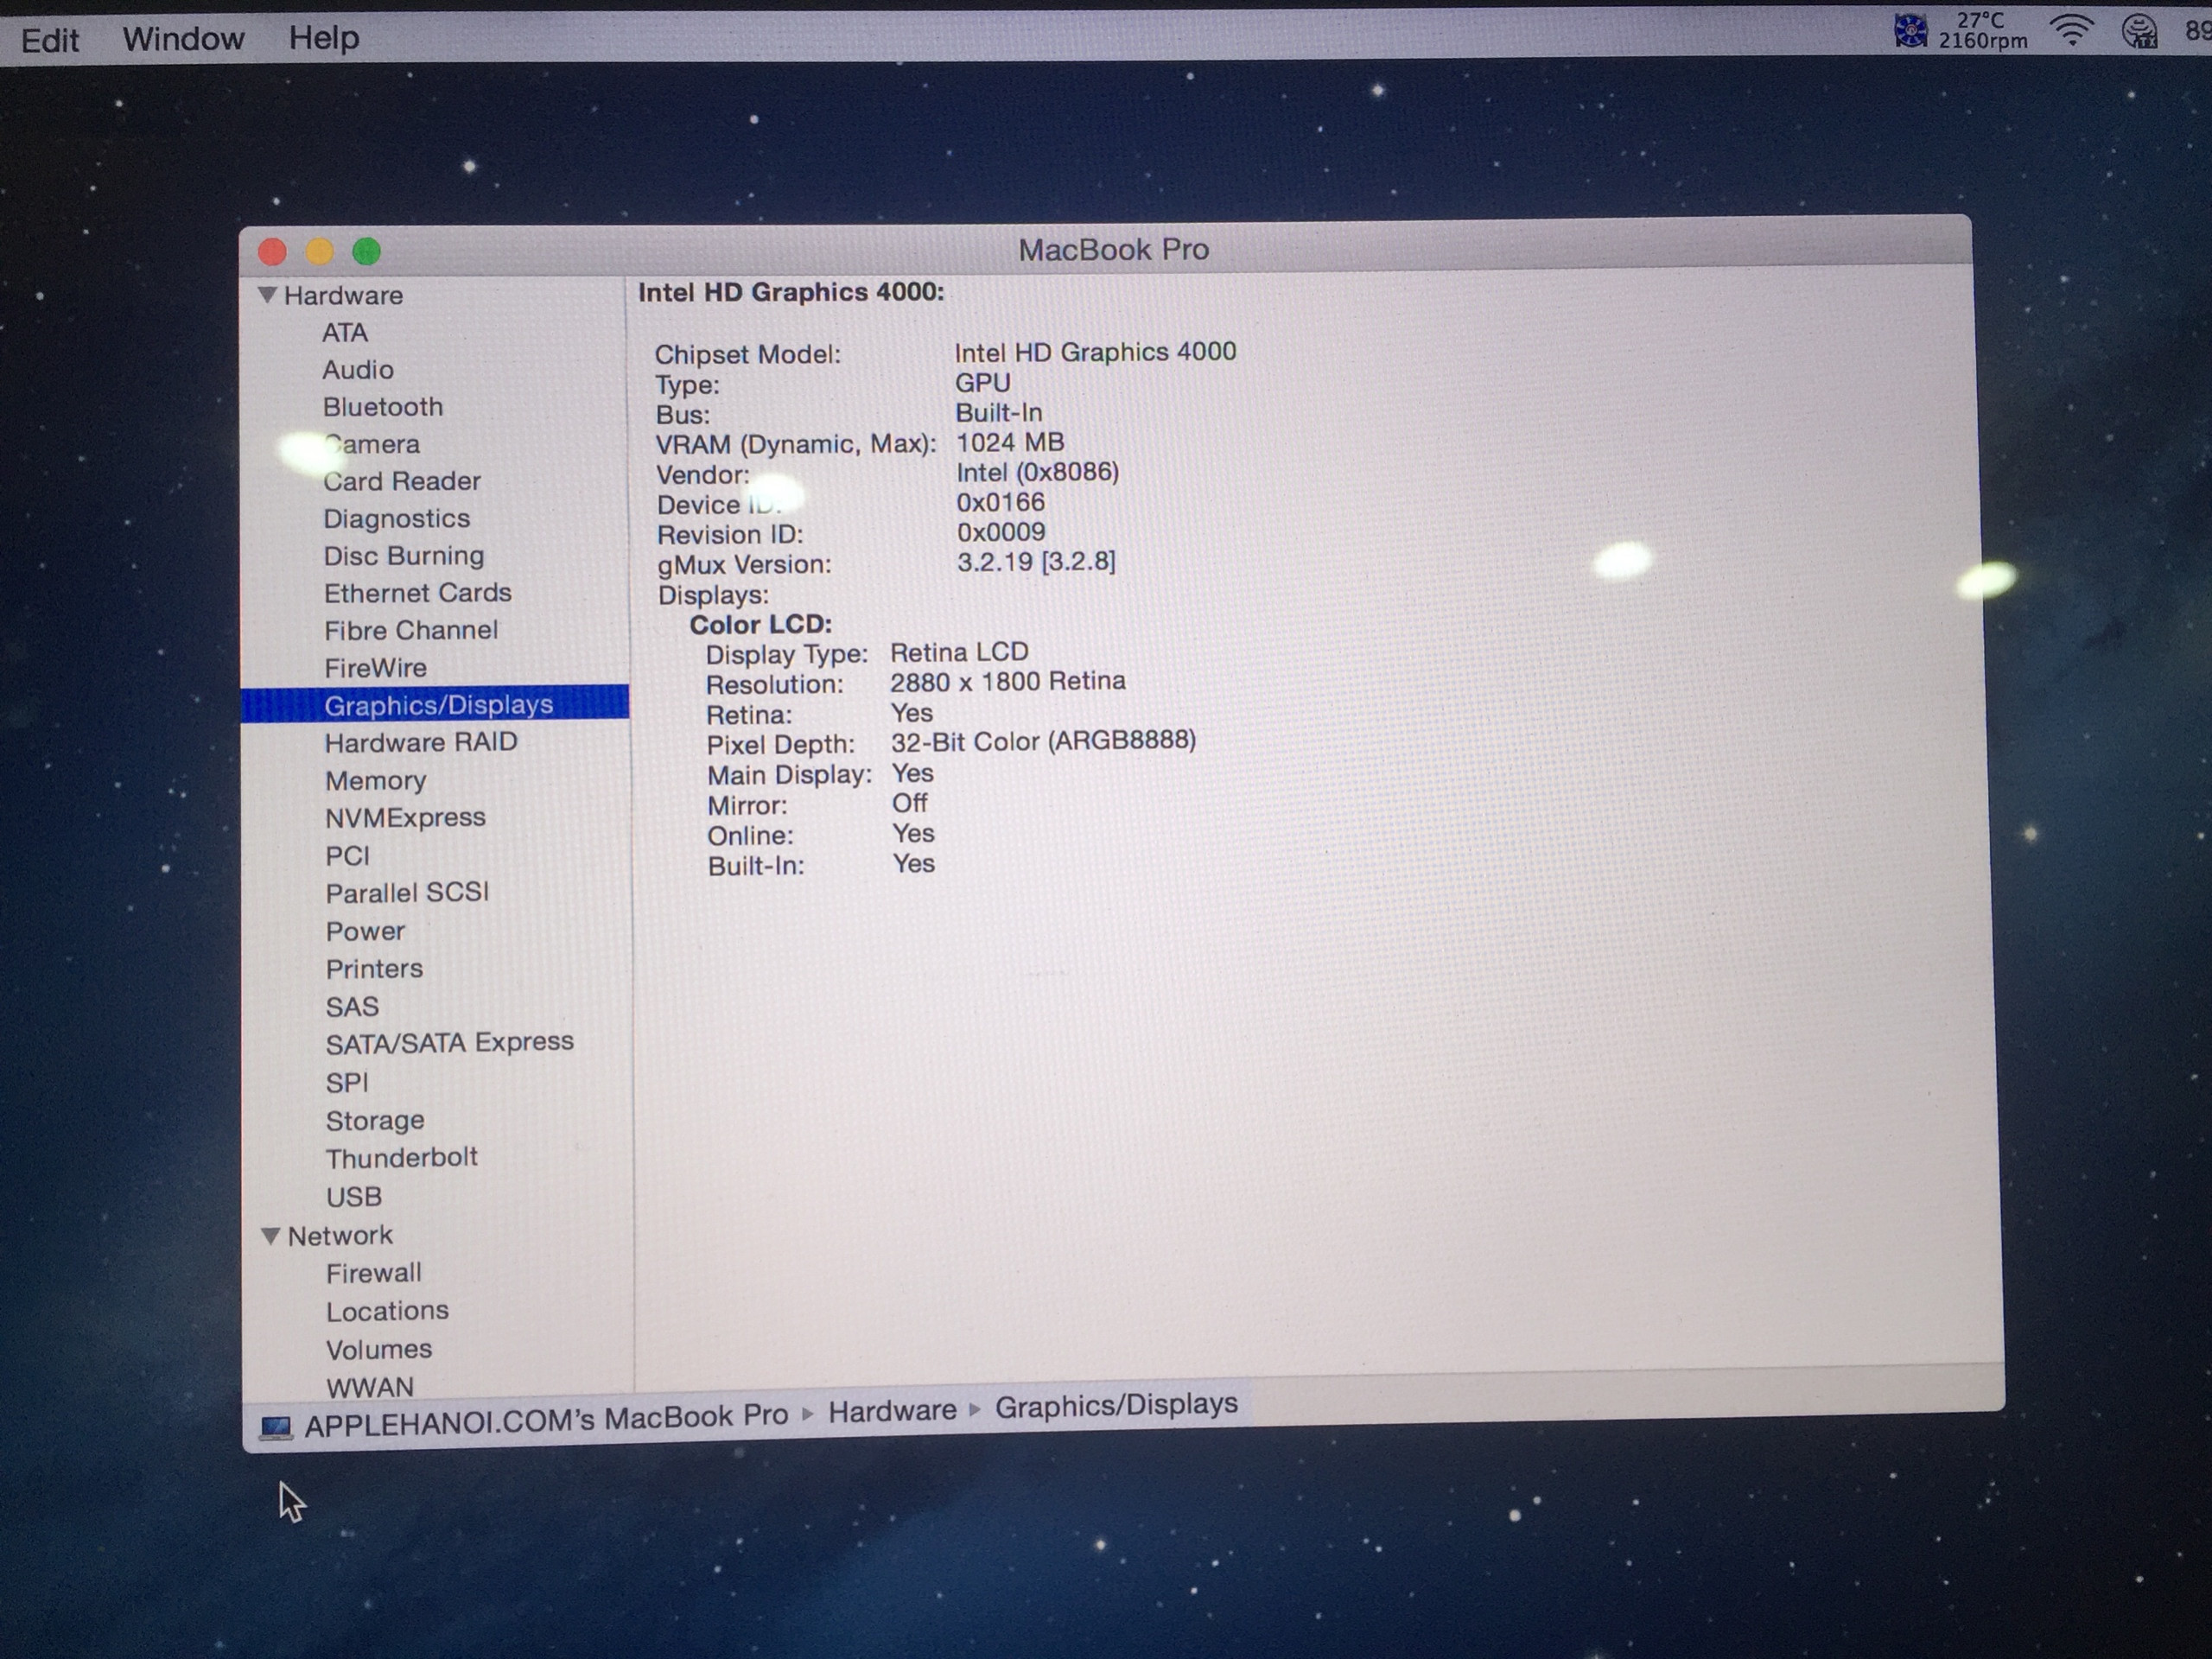
Task: Select Storage in the sidebar
Action: 374,1120
